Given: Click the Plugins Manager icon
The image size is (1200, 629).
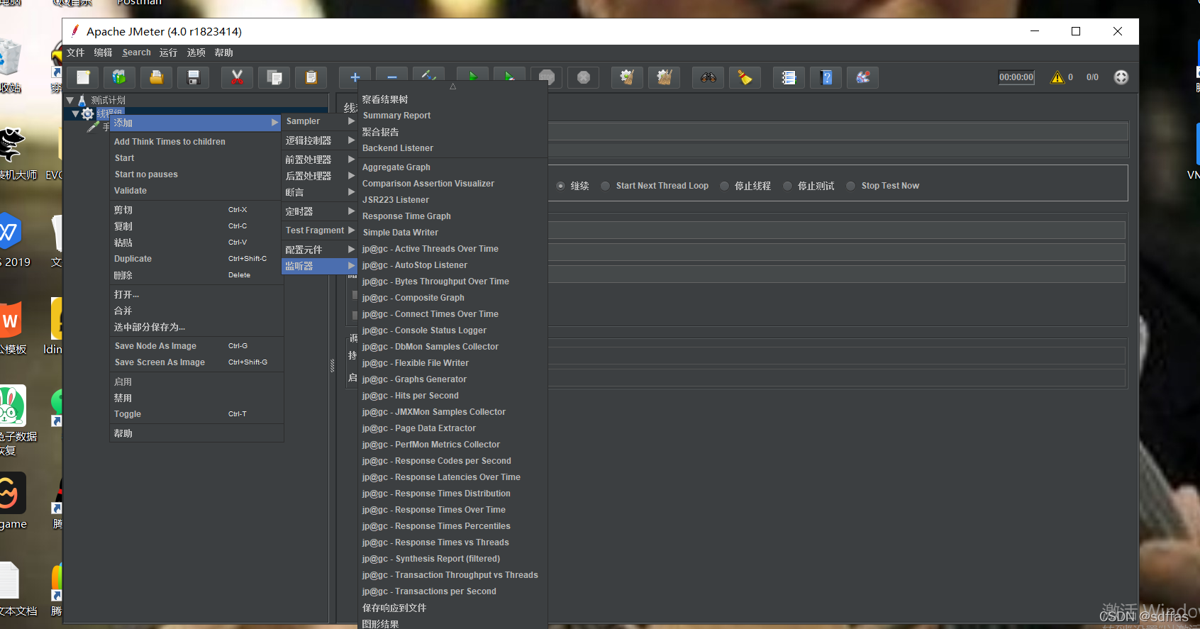Looking at the screenshot, I should pyautogui.click(x=862, y=77).
